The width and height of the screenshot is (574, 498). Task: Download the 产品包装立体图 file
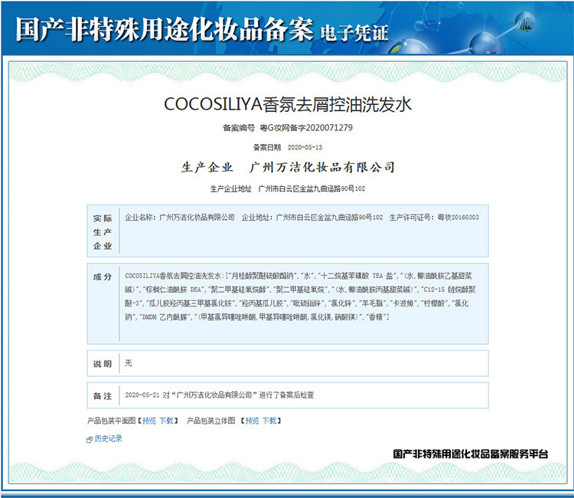click(269, 421)
